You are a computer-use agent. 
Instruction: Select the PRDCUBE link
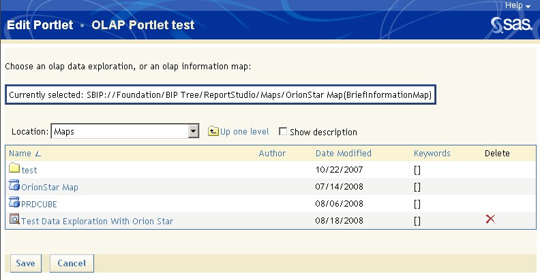(39, 205)
